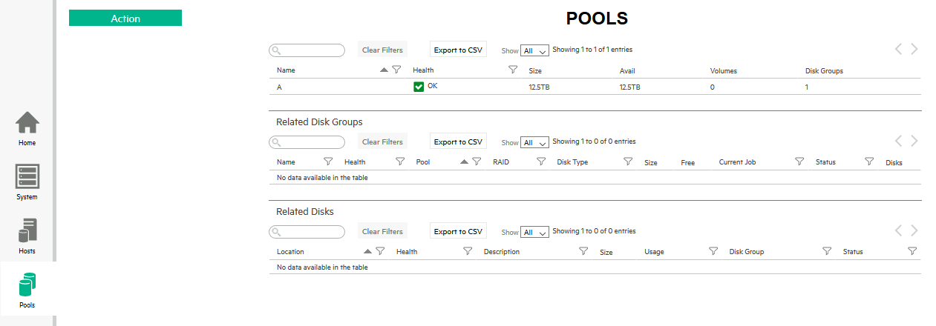Viewport: 936px width, 326px height.
Task: Open Show entries dropdown for Pools table
Action: click(x=534, y=51)
